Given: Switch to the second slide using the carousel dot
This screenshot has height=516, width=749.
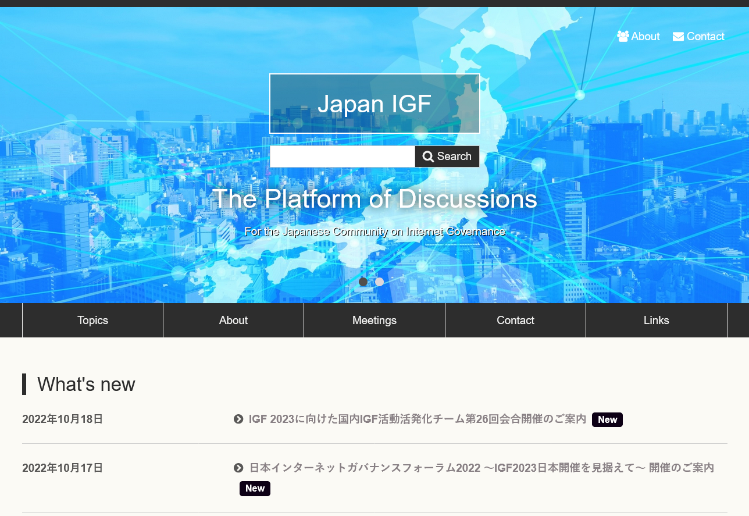Looking at the screenshot, I should coord(379,282).
